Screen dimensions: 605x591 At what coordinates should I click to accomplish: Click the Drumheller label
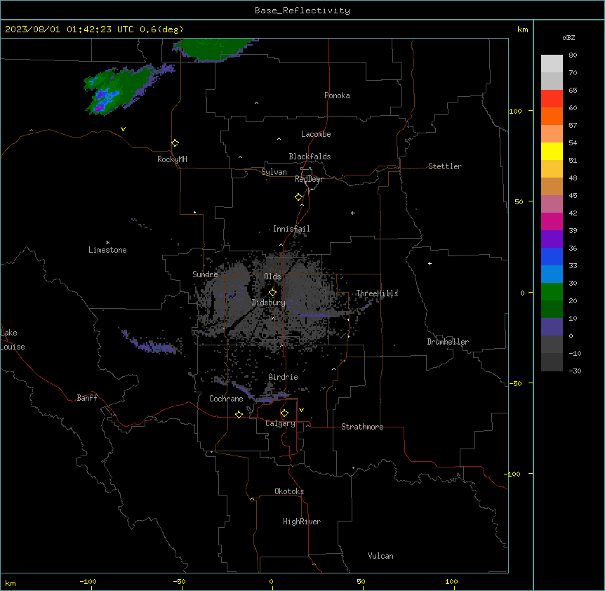[448, 342]
